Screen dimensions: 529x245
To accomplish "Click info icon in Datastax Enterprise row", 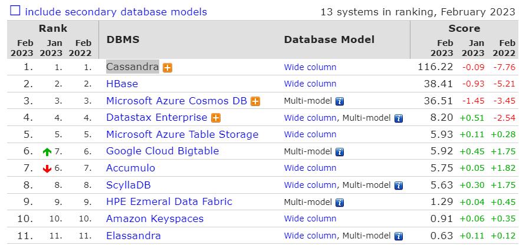I will (x=399, y=118).
